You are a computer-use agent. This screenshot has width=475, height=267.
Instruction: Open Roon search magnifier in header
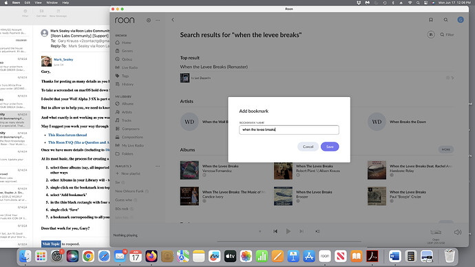(x=445, y=20)
